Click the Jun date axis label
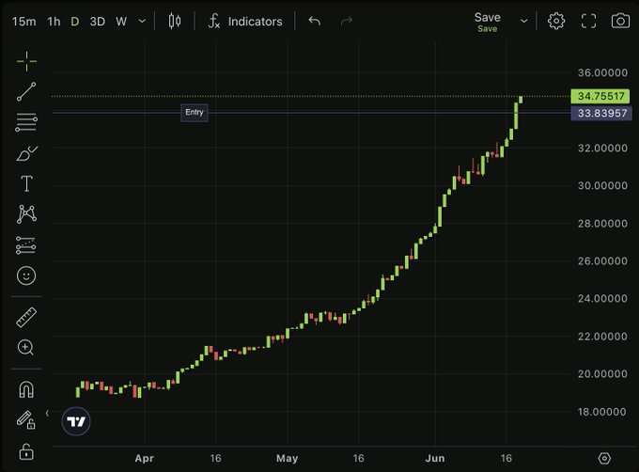Screen dimensions: 639x472 pyautogui.click(x=435, y=458)
